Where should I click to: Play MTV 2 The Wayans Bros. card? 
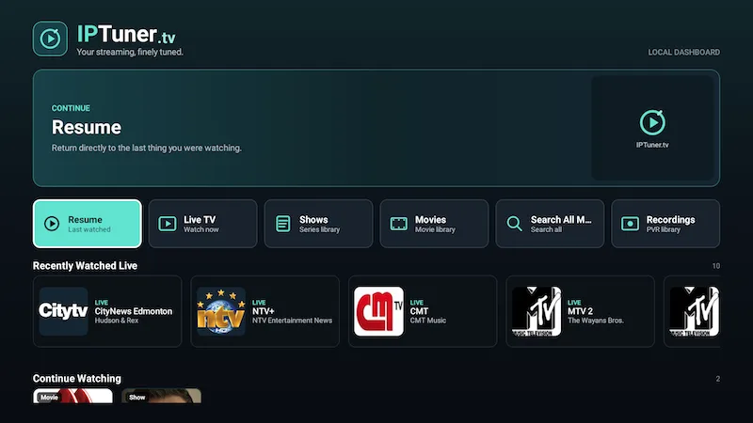point(580,311)
